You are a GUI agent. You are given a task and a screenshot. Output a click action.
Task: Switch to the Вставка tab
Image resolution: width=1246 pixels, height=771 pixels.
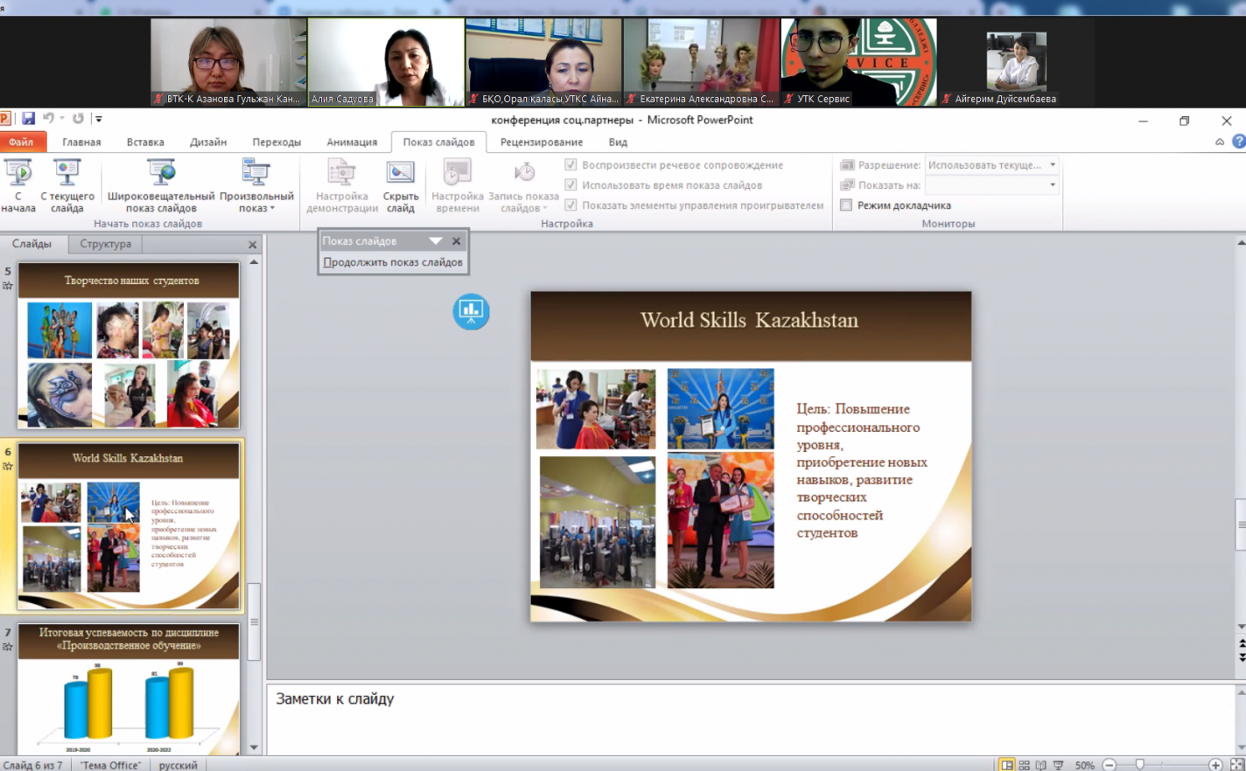[145, 142]
